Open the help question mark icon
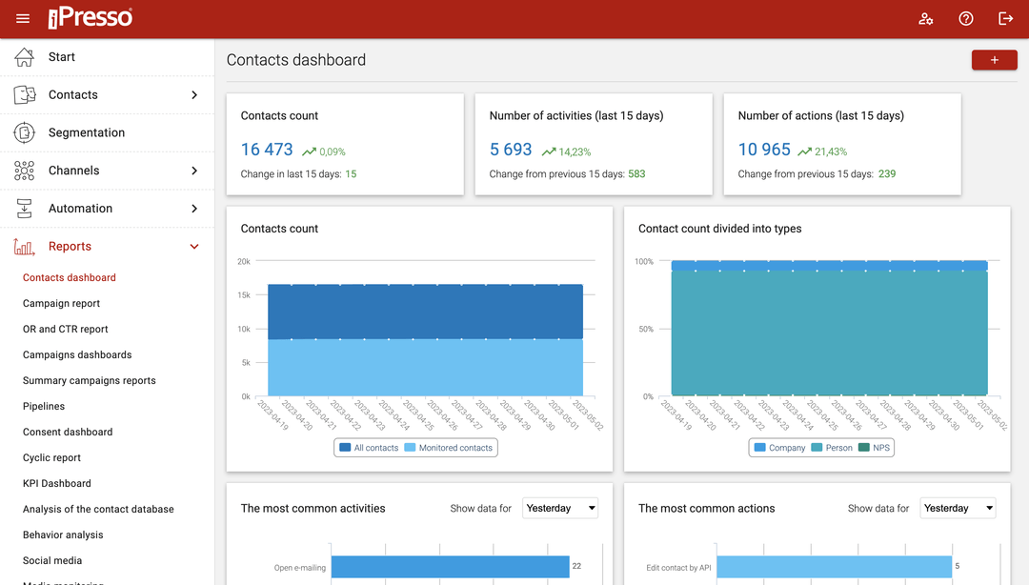This screenshot has height=585, width=1029. click(x=965, y=18)
